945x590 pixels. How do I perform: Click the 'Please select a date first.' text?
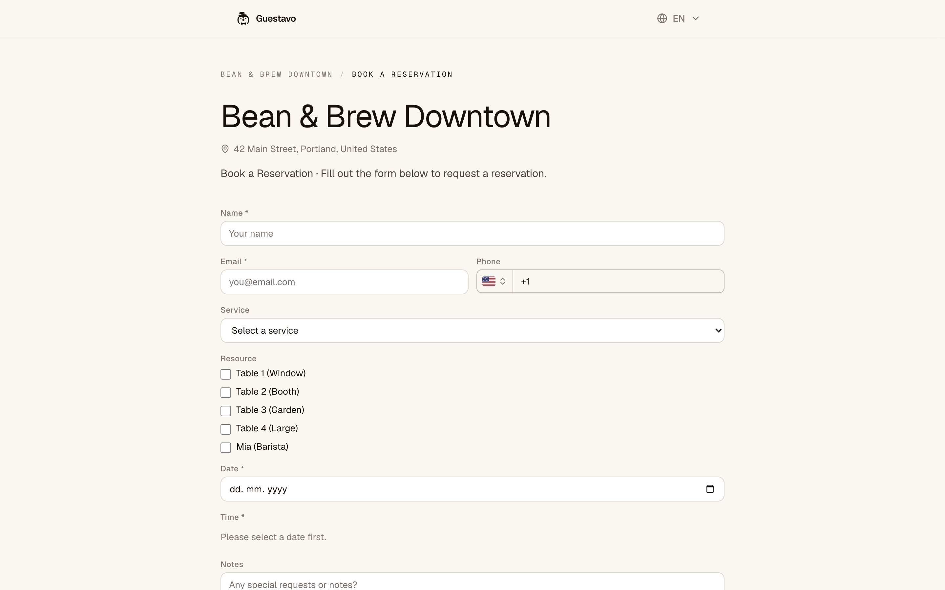click(x=273, y=537)
